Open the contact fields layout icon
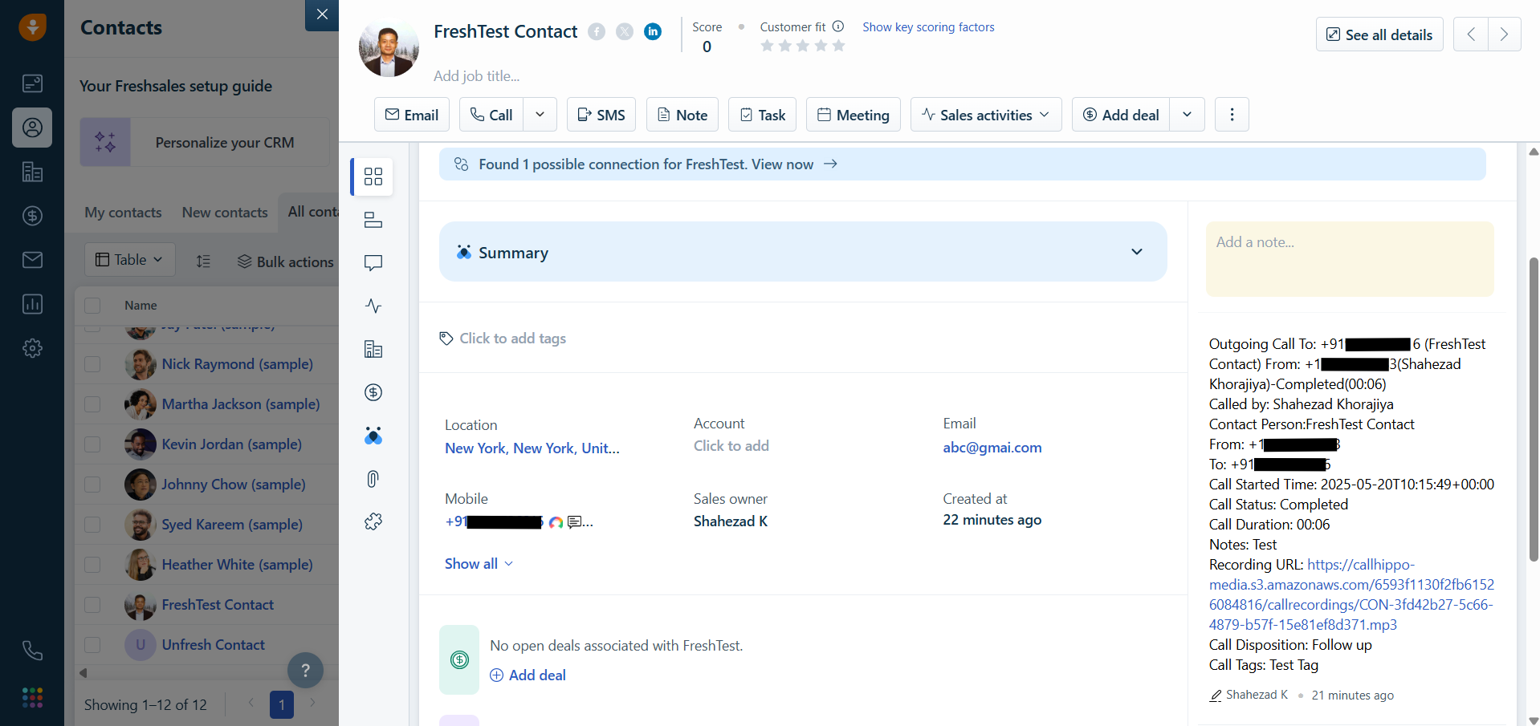 click(x=373, y=220)
